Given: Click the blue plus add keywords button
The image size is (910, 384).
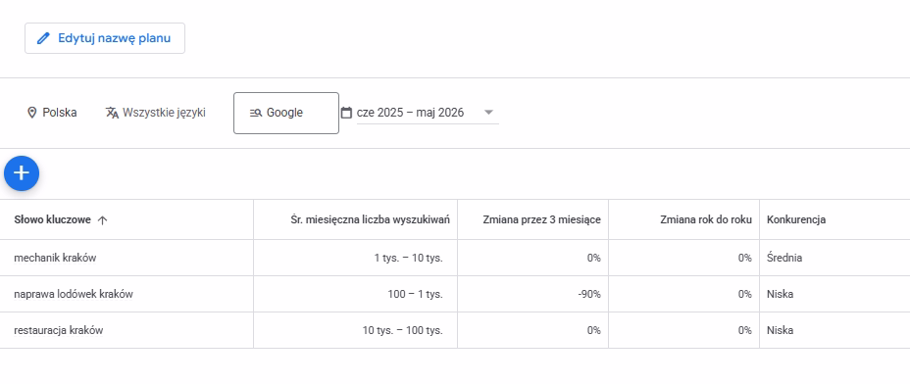Looking at the screenshot, I should coord(22,172).
